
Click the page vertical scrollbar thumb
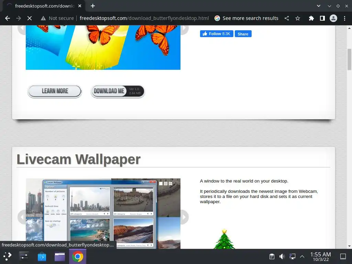point(349,59)
